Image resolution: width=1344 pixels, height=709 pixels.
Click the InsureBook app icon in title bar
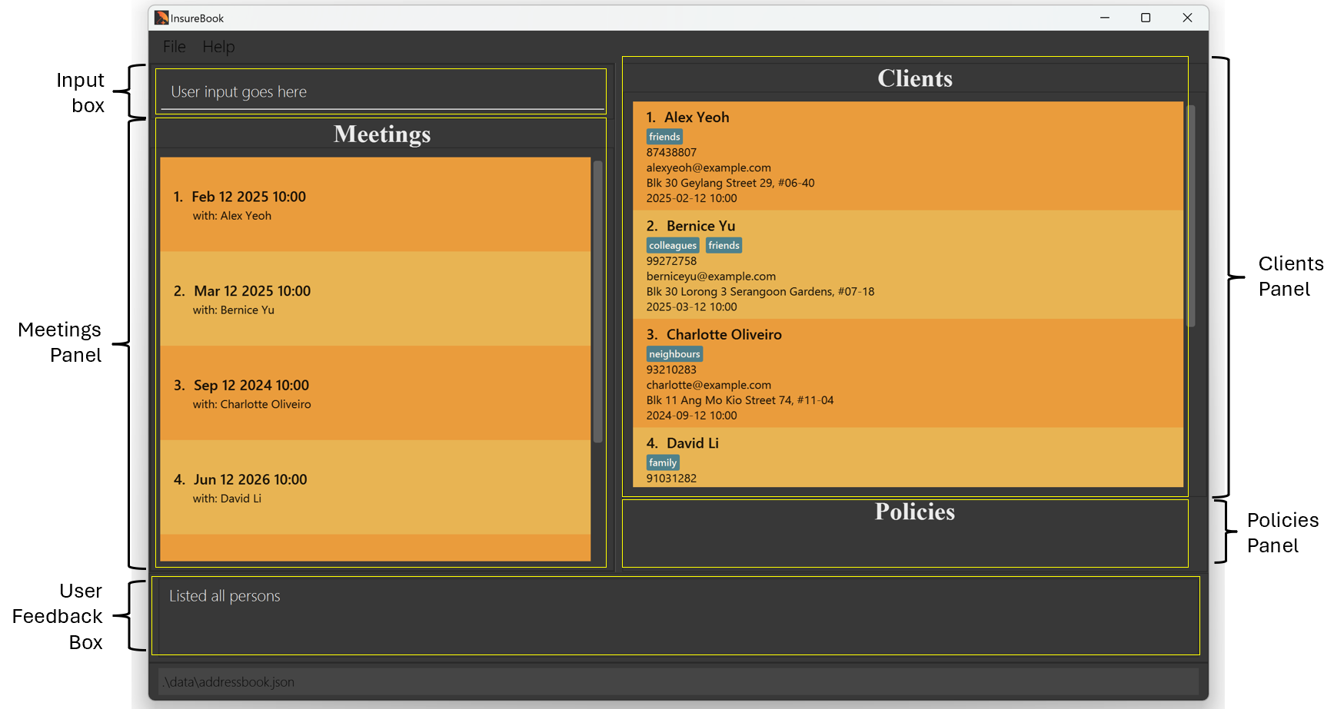161,18
